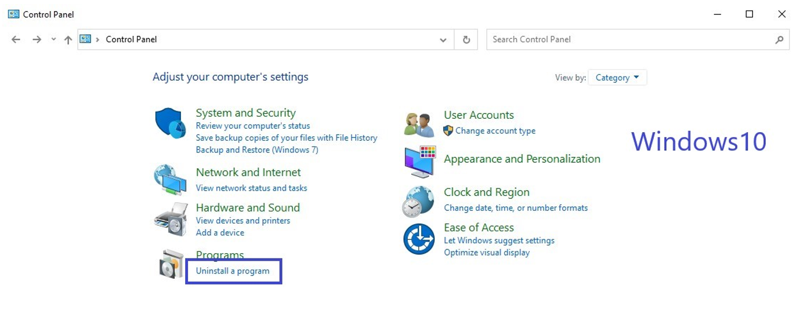
Task: Open Change account type link
Action: coord(495,131)
